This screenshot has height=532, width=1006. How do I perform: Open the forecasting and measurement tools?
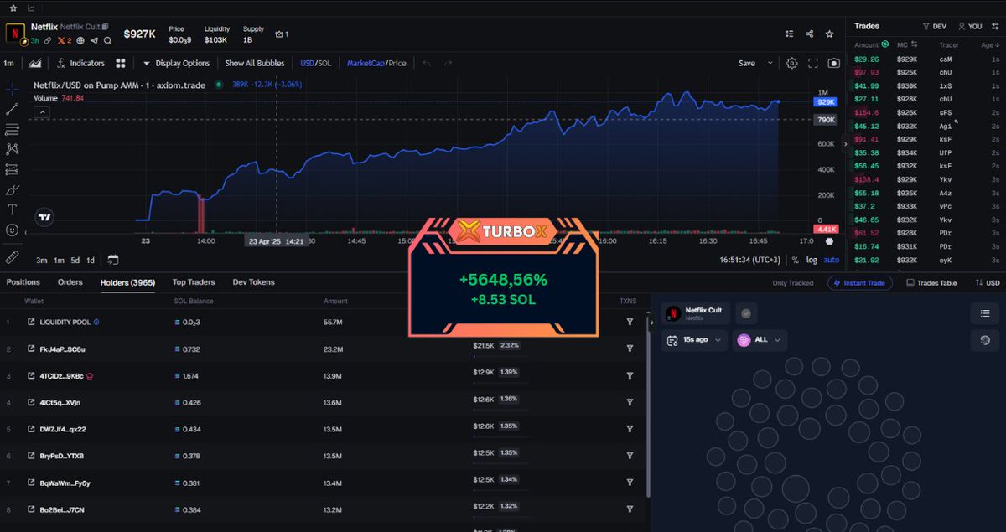click(12, 169)
